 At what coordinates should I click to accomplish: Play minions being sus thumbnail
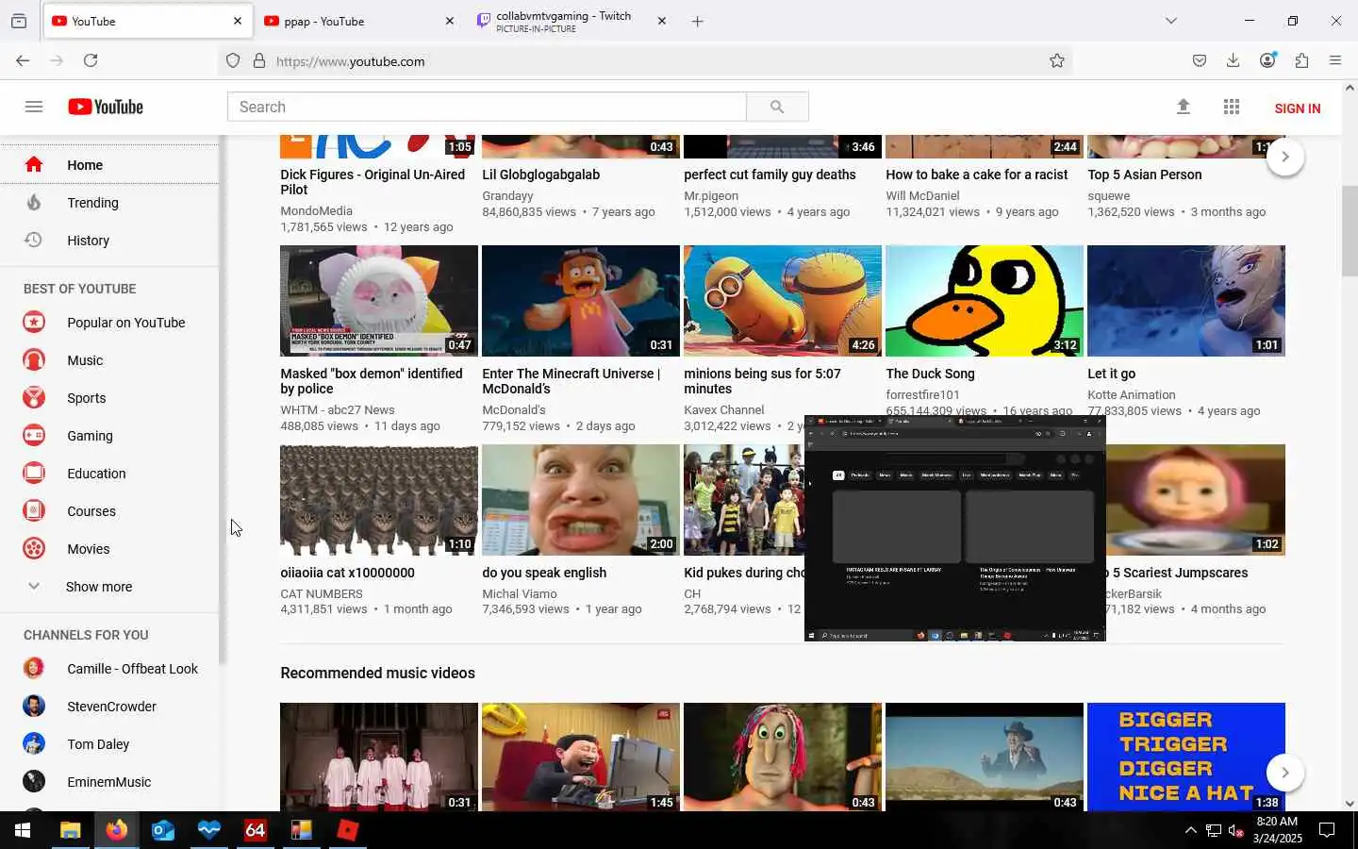pyautogui.click(x=783, y=301)
